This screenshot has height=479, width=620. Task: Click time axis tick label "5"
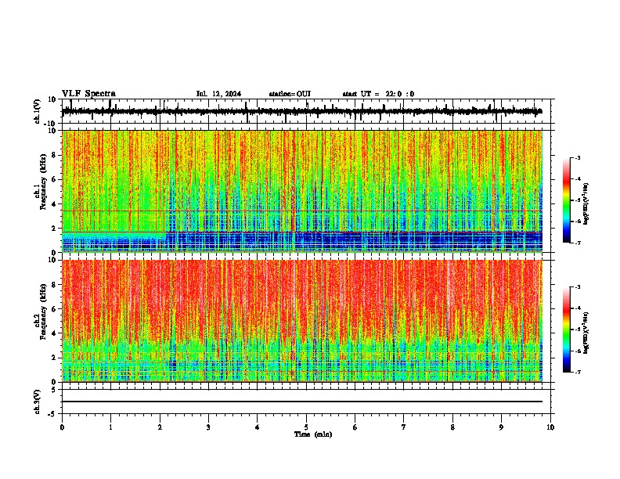pyautogui.click(x=306, y=427)
